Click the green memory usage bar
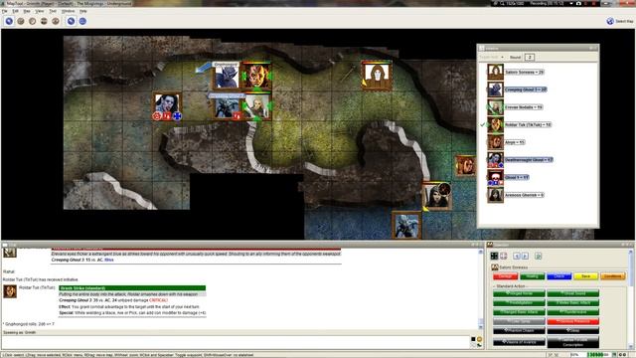The width and height of the screenshot is (636, 358). click(x=599, y=355)
